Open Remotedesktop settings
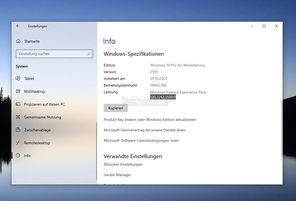The width and height of the screenshot is (296, 201). pyautogui.click(x=37, y=143)
